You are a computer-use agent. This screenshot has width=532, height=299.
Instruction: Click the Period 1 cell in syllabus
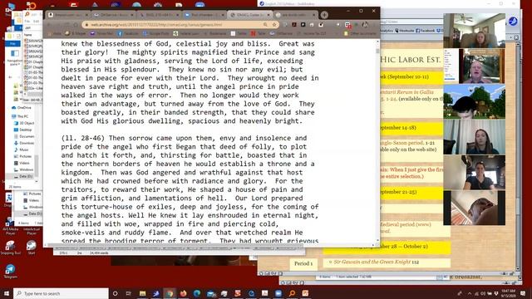303,263
